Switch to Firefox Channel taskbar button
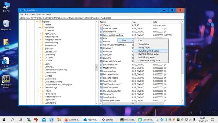The height and width of the screenshot is (123, 218). (72, 120)
